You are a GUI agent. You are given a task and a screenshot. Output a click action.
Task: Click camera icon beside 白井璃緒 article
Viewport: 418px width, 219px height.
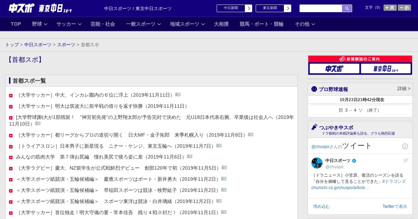tap(219, 201)
